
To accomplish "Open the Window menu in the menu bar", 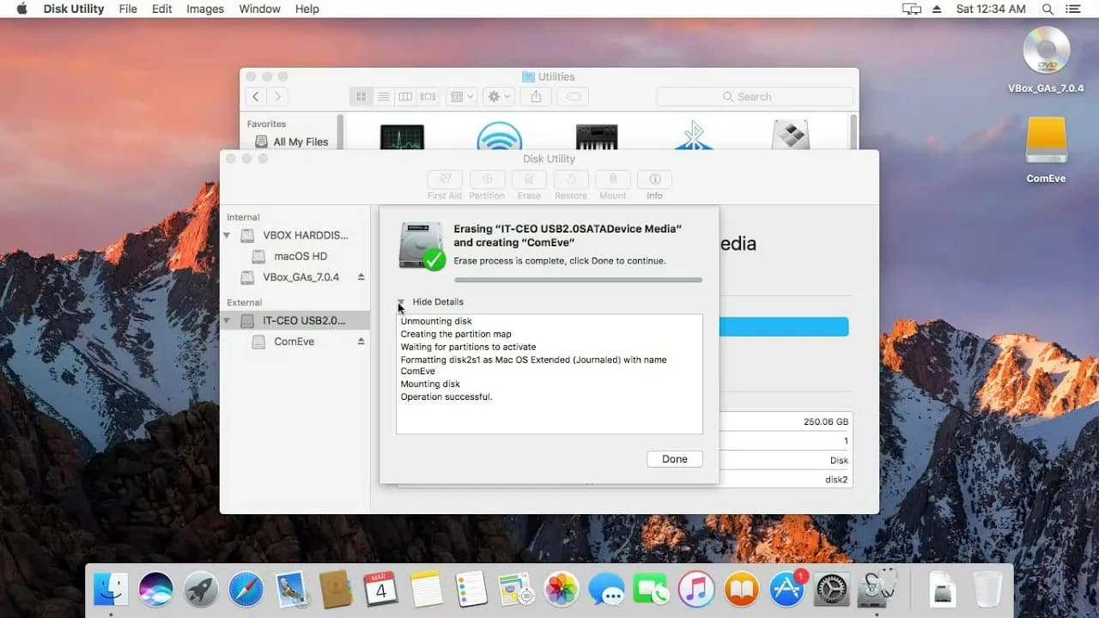I will 259,9.
